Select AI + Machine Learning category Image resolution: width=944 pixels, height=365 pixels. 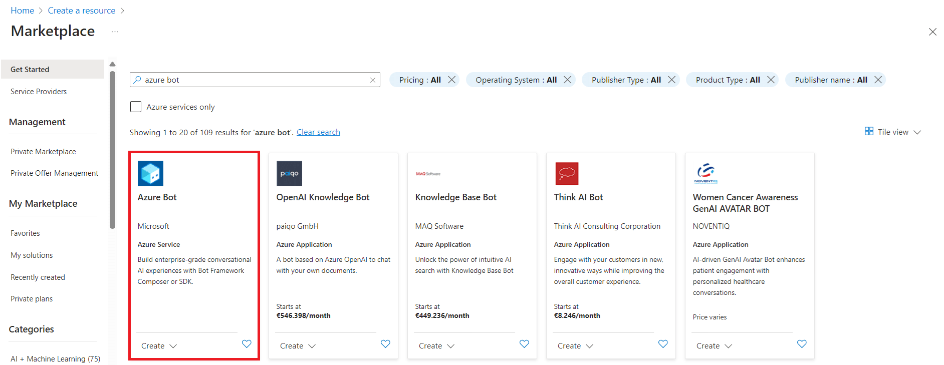coord(55,359)
